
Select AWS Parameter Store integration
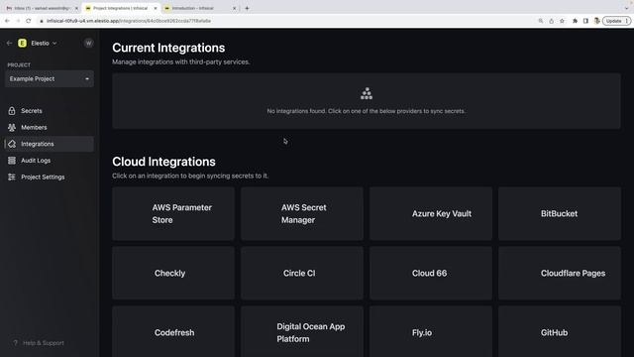click(x=173, y=213)
